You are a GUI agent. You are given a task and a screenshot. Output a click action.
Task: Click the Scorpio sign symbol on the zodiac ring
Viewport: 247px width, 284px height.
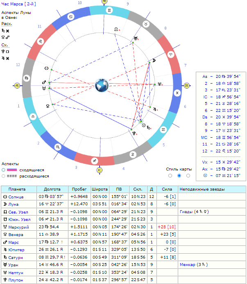tap(58, 147)
